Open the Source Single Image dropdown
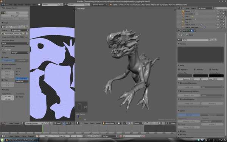This screenshot has width=227, height=142. click(x=20, y=30)
